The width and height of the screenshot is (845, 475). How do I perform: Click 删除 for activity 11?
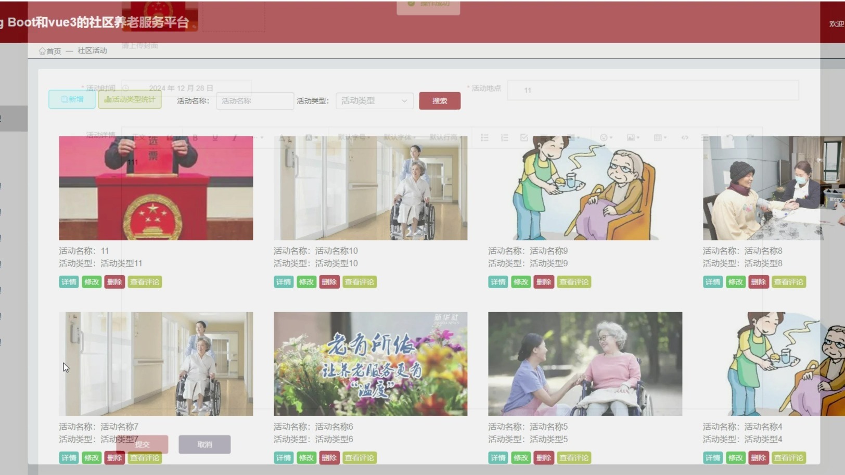(x=114, y=282)
